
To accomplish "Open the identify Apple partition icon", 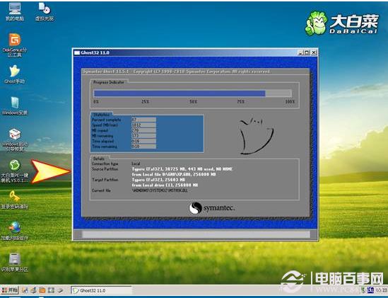I will point(15,263).
